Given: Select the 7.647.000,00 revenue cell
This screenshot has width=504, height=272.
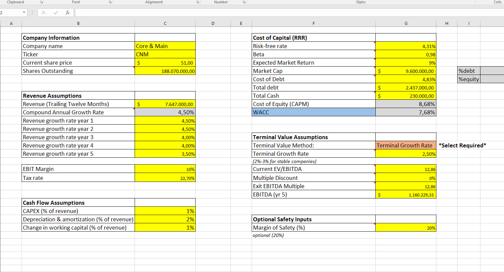Looking at the screenshot, I should (165, 104).
